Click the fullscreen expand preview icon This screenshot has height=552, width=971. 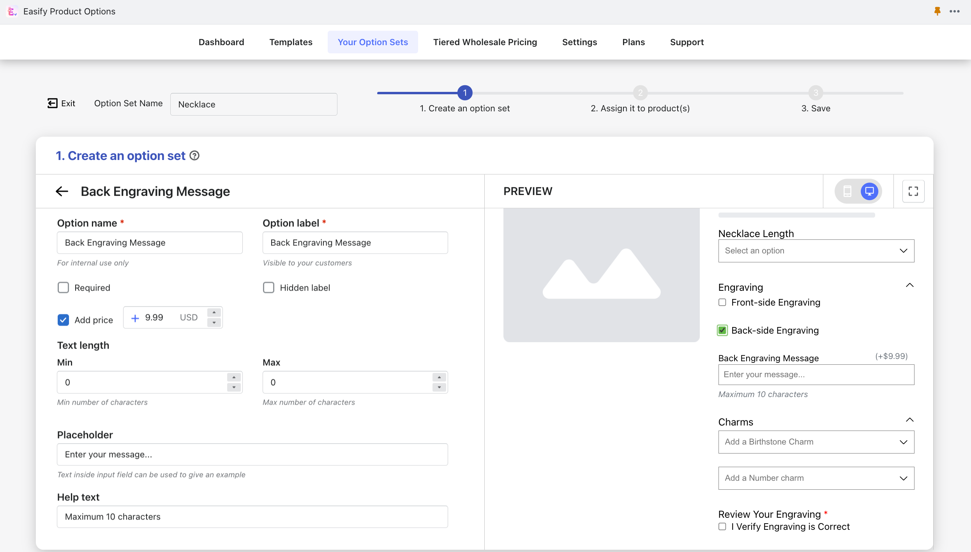(x=913, y=192)
